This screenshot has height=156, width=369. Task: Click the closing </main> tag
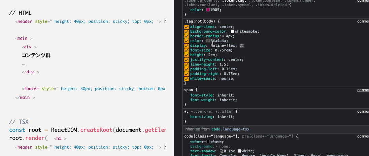tap(25, 97)
